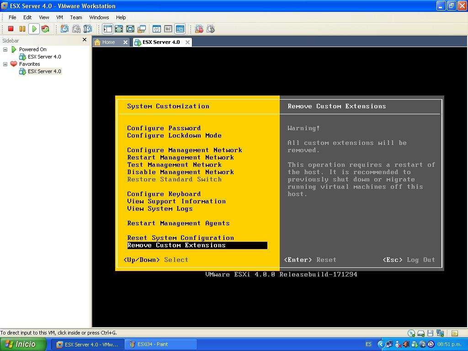This screenshot has height=351, width=468.
Task: Show the summary view wrench window icon
Action: tap(157, 29)
